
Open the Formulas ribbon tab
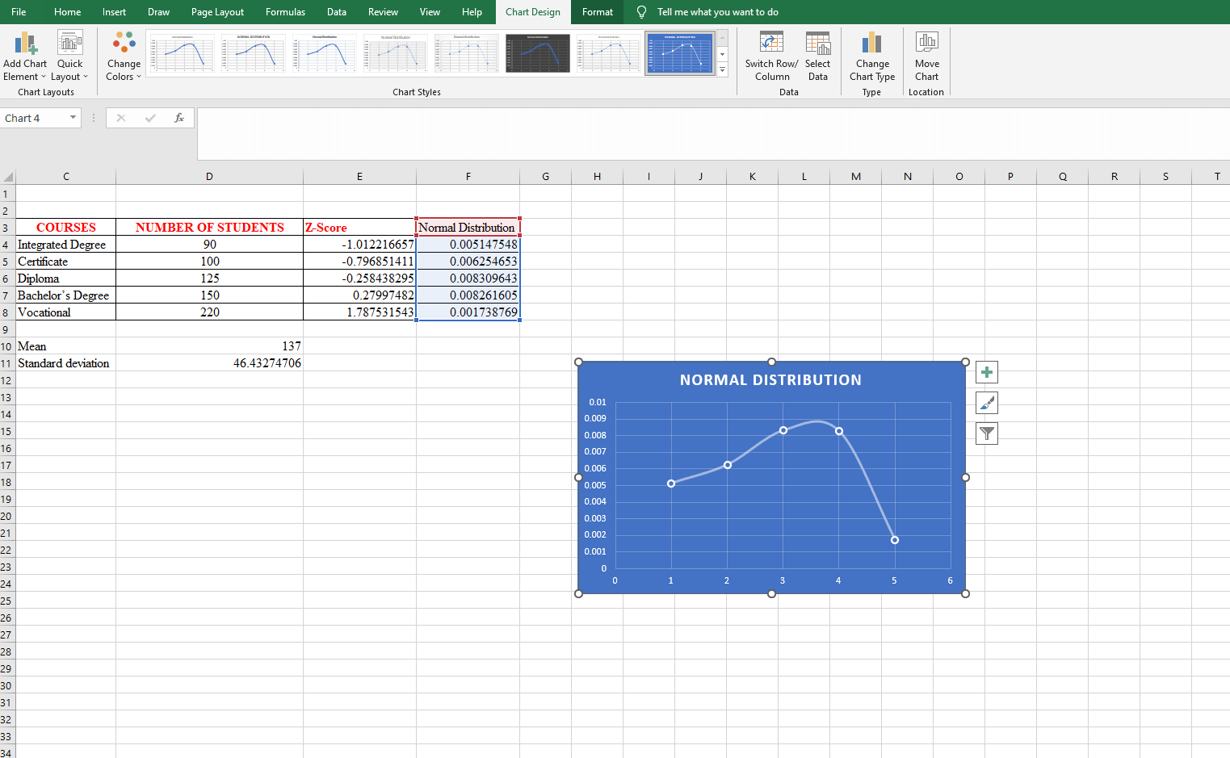pyautogui.click(x=285, y=12)
